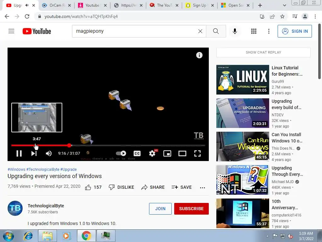The image size is (322, 242).
Task: Subscribe to TechnologicalByte
Action: (x=192, y=209)
